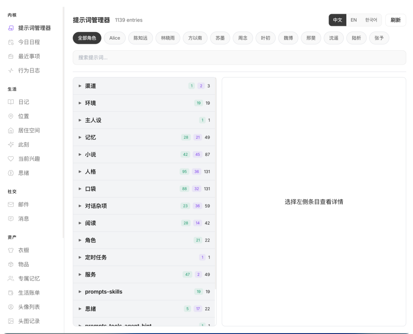Filter by the 陆析 character chip
Image resolution: width=413 pixels, height=334 pixels.
[356, 38]
